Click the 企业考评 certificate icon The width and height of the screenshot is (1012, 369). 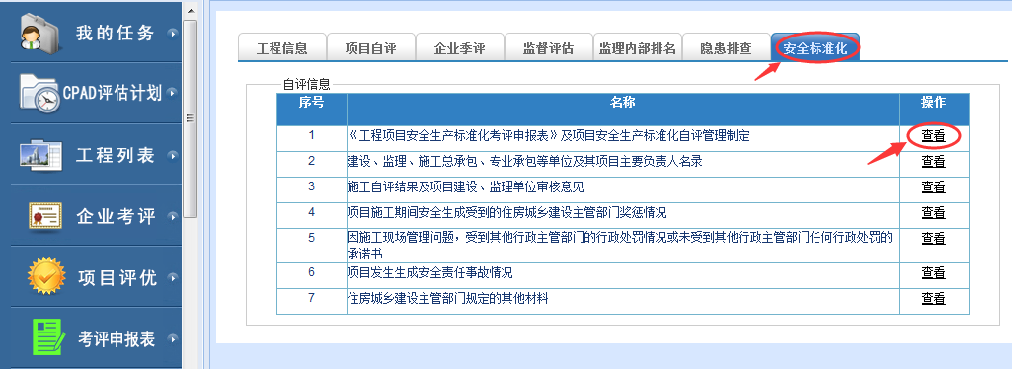pyautogui.click(x=45, y=216)
